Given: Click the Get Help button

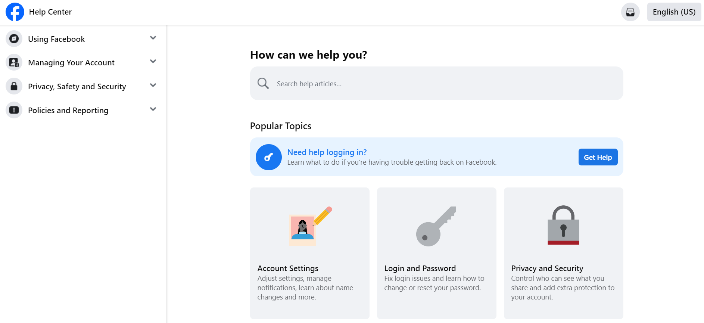Looking at the screenshot, I should (598, 157).
